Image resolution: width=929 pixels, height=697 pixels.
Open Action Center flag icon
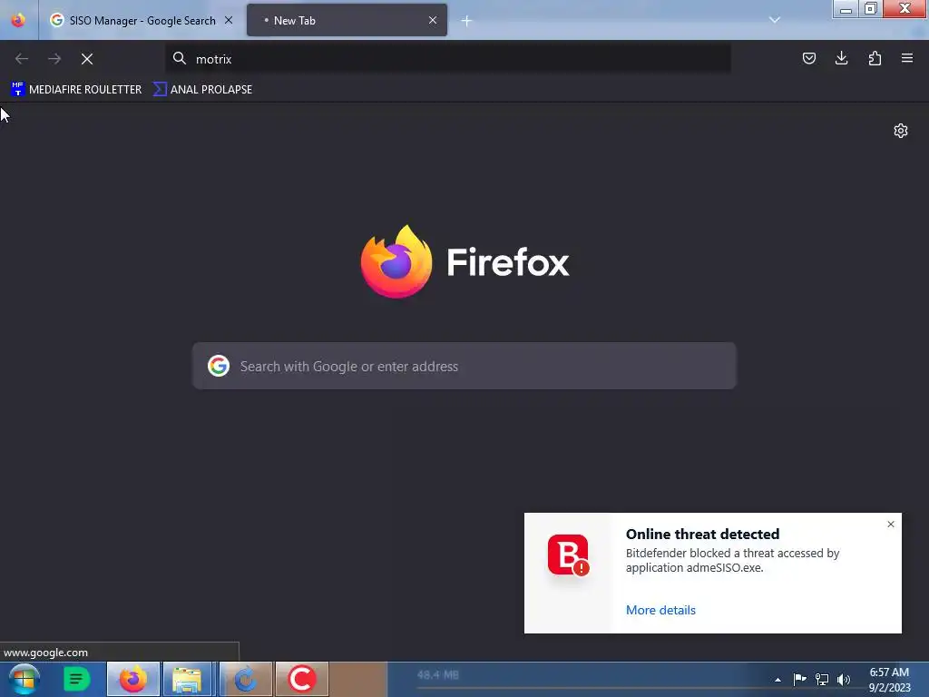coord(800,679)
